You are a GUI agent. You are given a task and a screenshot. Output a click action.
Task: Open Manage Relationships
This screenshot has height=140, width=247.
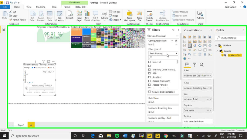[x=162, y=16]
